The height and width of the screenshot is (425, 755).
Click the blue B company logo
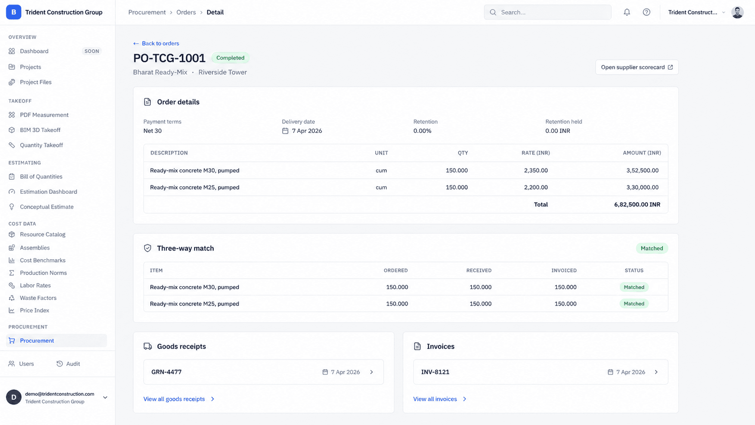coord(14,12)
